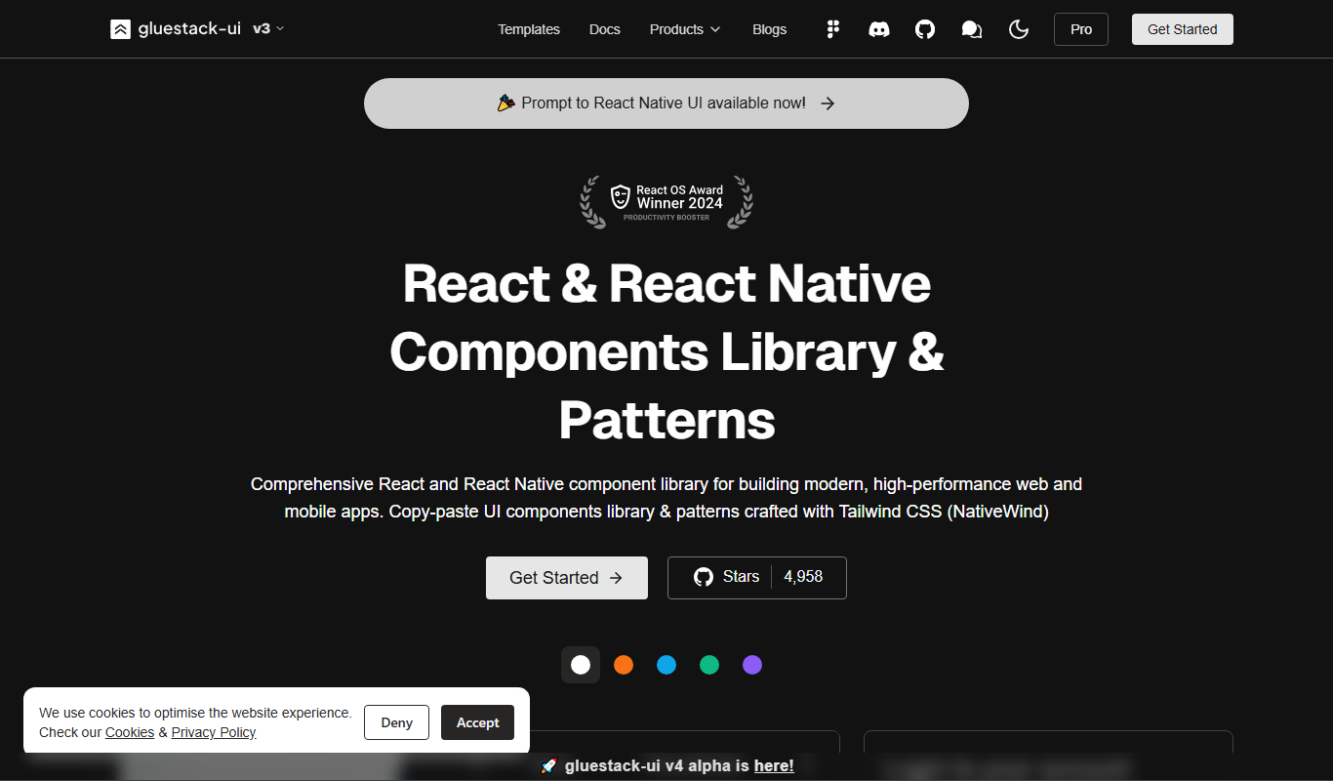Open the Templates nav item
Image resolution: width=1333 pixels, height=781 pixels.
tap(529, 29)
